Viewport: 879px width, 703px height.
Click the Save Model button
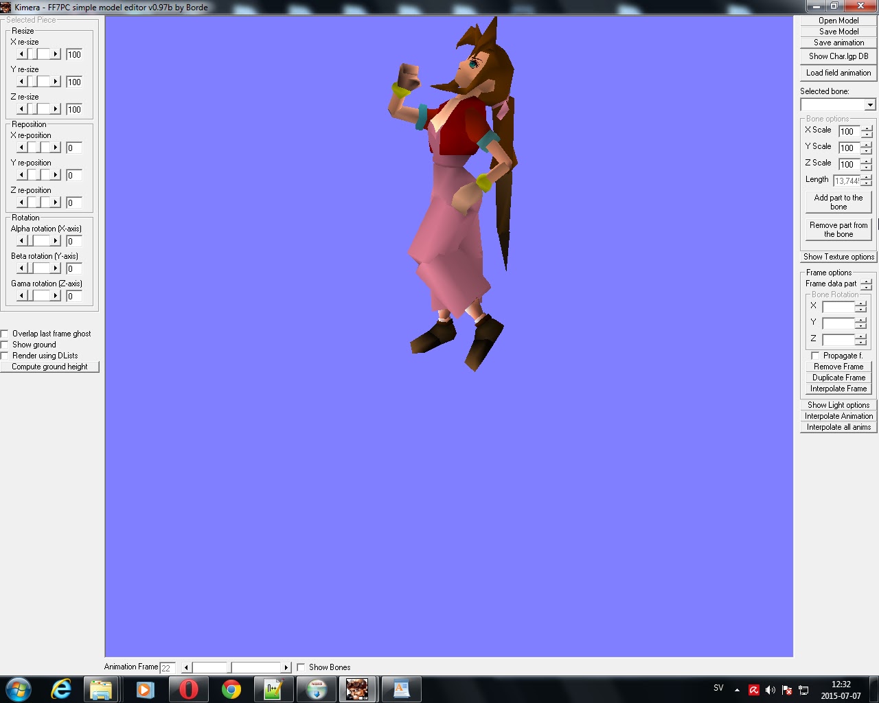[838, 32]
